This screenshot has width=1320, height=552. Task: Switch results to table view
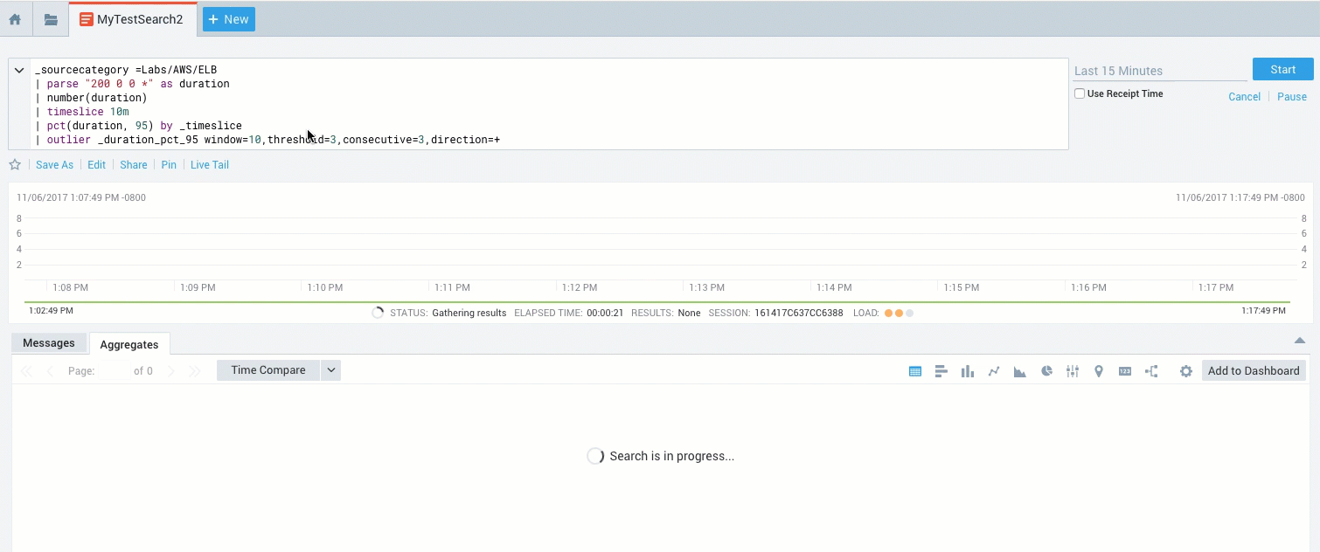pyautogui.click(x=914, y=370)
